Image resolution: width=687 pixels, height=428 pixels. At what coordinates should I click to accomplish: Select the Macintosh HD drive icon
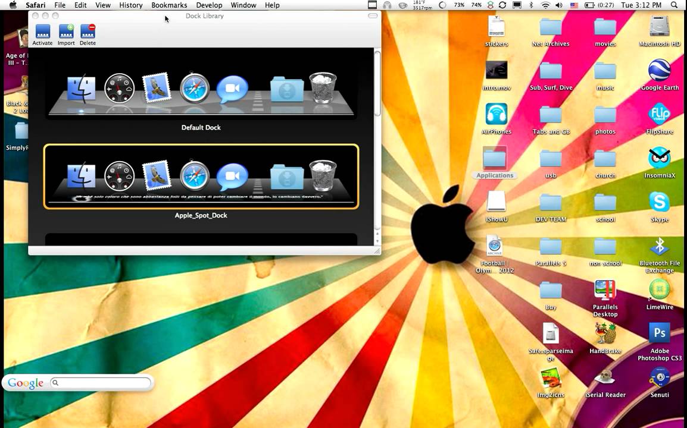(x=660, y=26)
